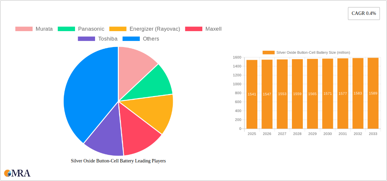Toggle the Others legend label

click(x=151, y=39)
